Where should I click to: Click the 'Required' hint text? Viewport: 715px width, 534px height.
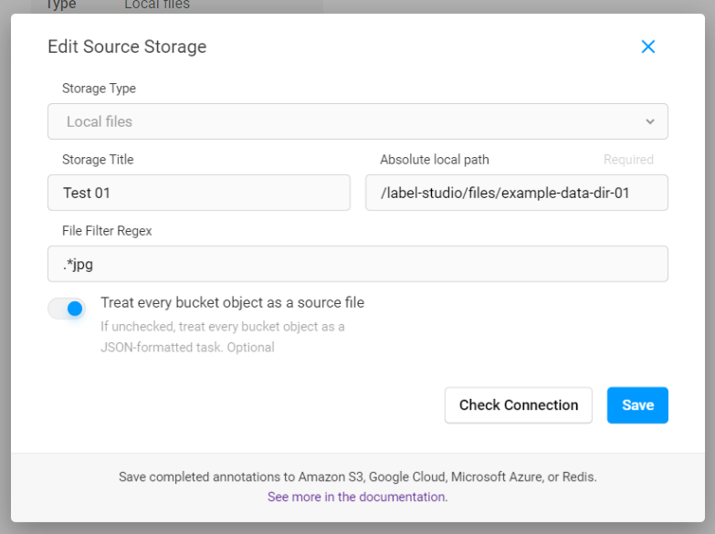[628, 160]
